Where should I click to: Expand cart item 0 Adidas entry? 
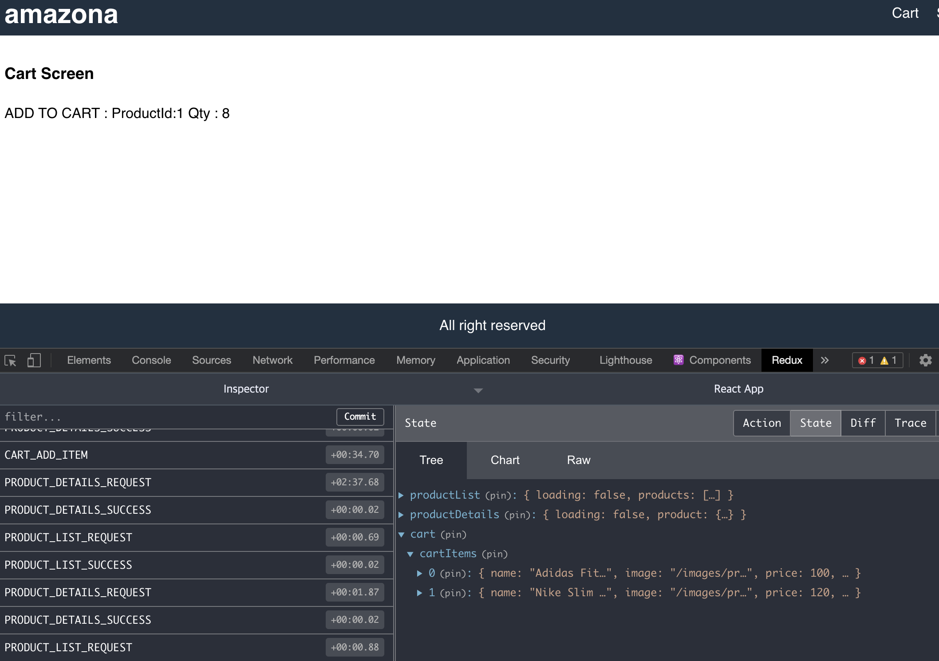tap(420, 573)
